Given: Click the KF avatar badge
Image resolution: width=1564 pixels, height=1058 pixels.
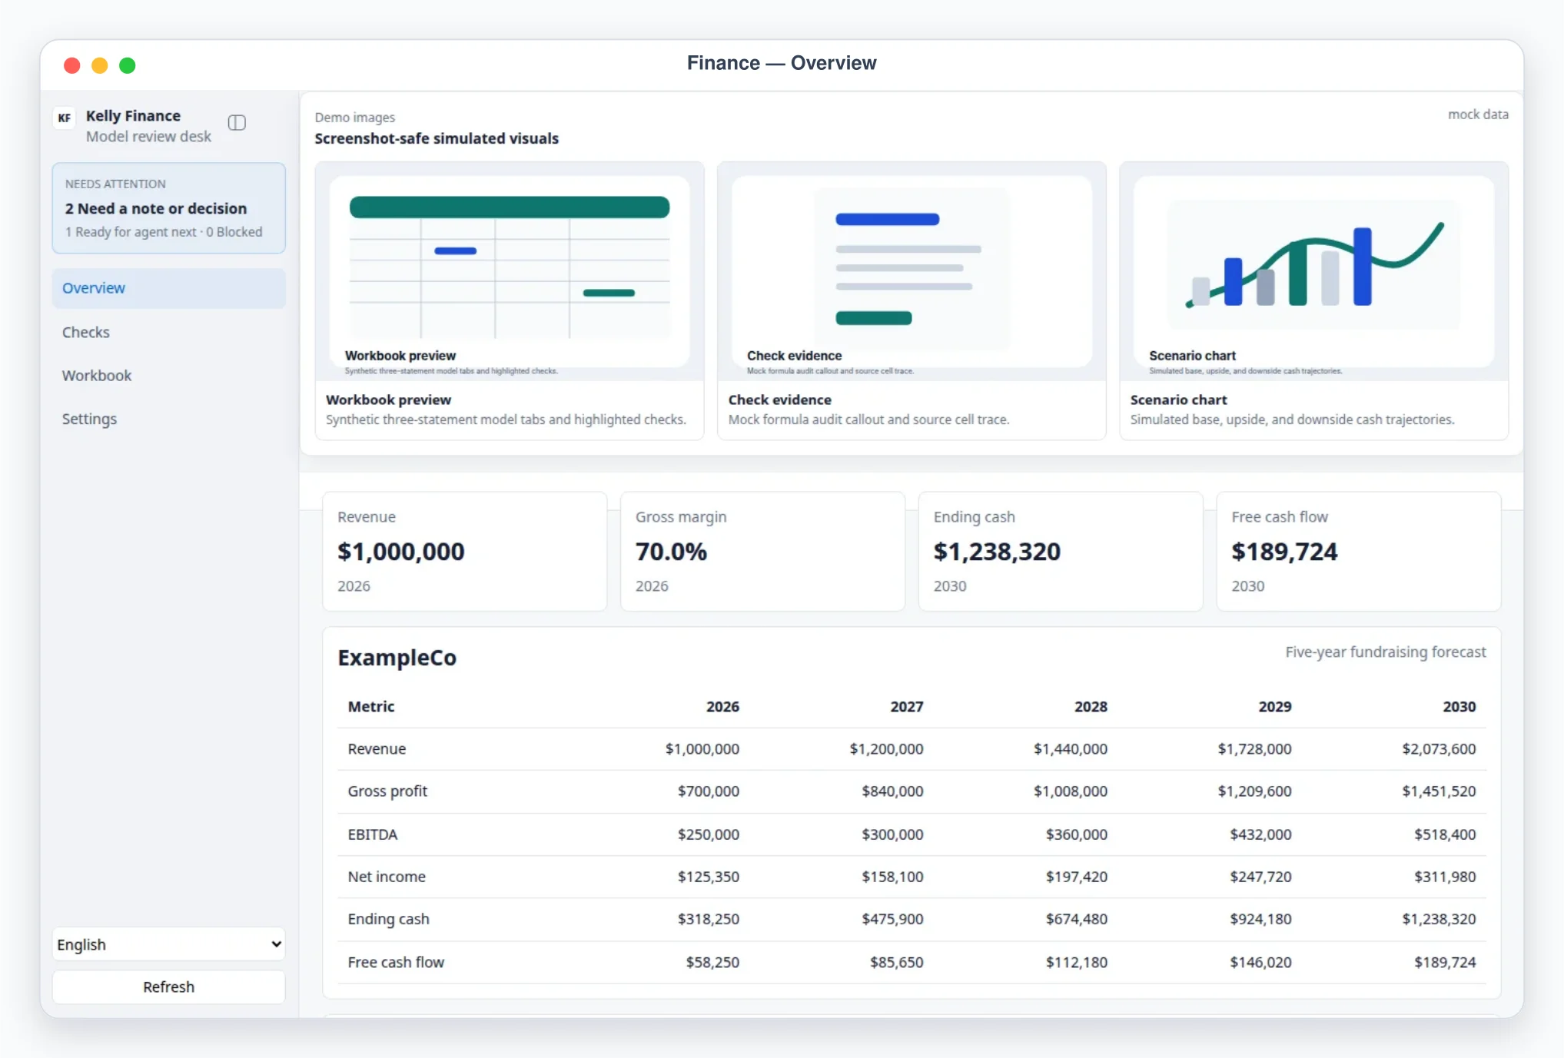Looking at the screenshot, I should click(x=65, y=118).
